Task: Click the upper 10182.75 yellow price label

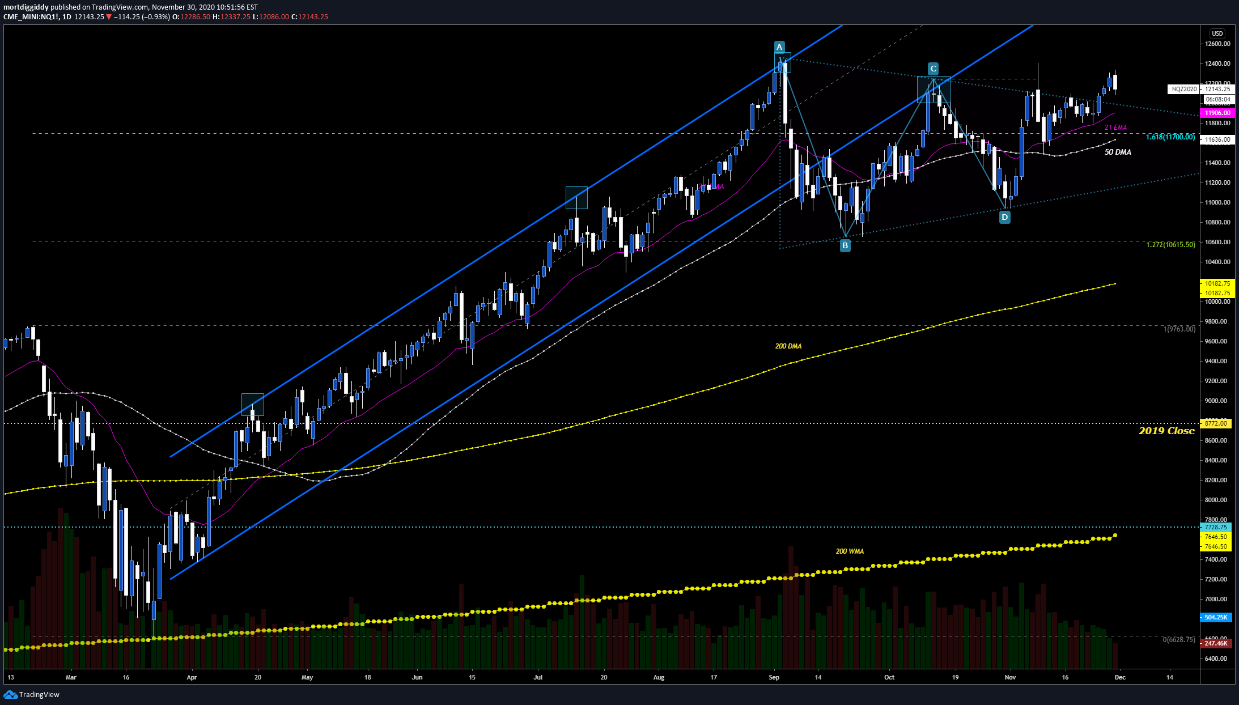Action: tap(1217, 283)
